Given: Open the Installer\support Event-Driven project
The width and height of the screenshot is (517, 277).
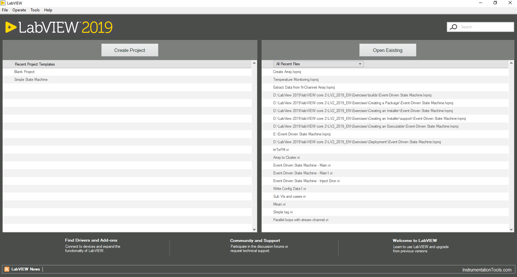Looking at the screenshot, I should coord(370,119).
